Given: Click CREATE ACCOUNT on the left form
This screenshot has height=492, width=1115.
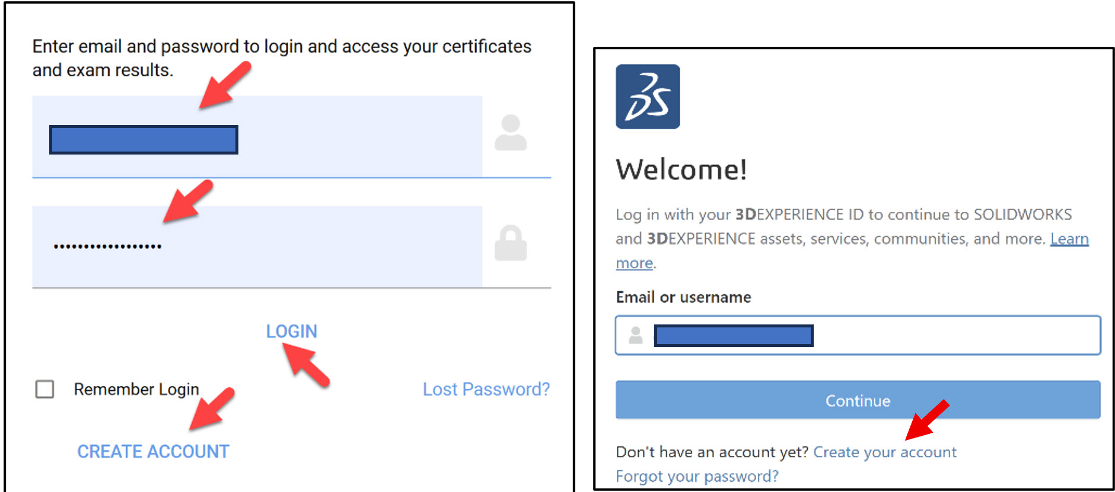Looking at the screenshot, I should point(152,451).
